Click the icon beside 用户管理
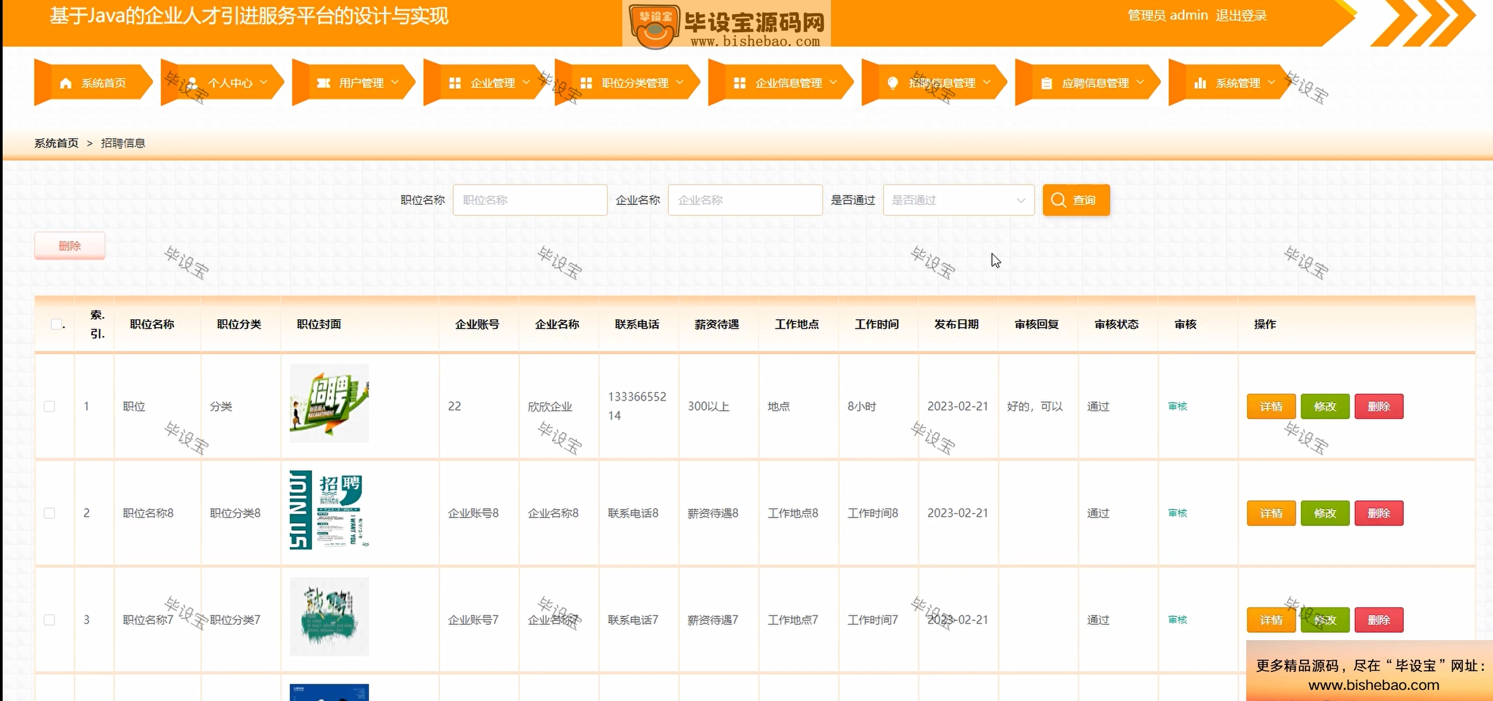This screenshot has width=1493, height=701. [x=324, y=84]
